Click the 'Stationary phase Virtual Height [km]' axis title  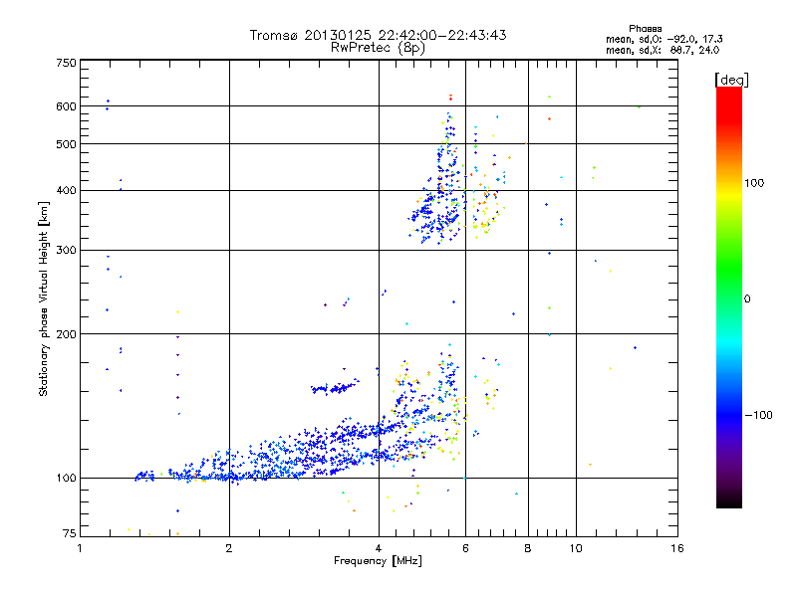pos(44,299)
